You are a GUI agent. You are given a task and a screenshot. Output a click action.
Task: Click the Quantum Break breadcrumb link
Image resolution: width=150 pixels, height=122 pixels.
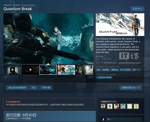click(x=28, y=5)
